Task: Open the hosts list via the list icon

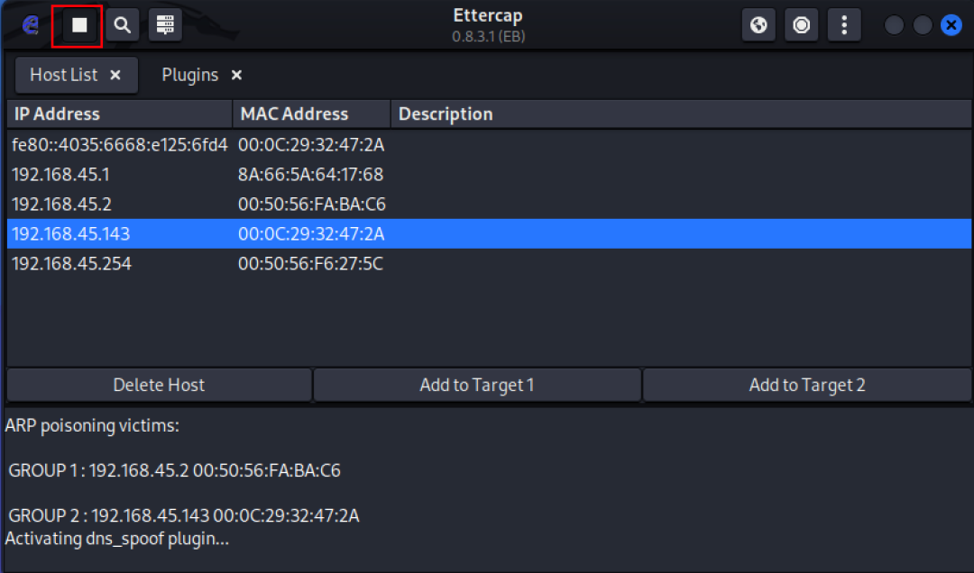Action: 164,24
